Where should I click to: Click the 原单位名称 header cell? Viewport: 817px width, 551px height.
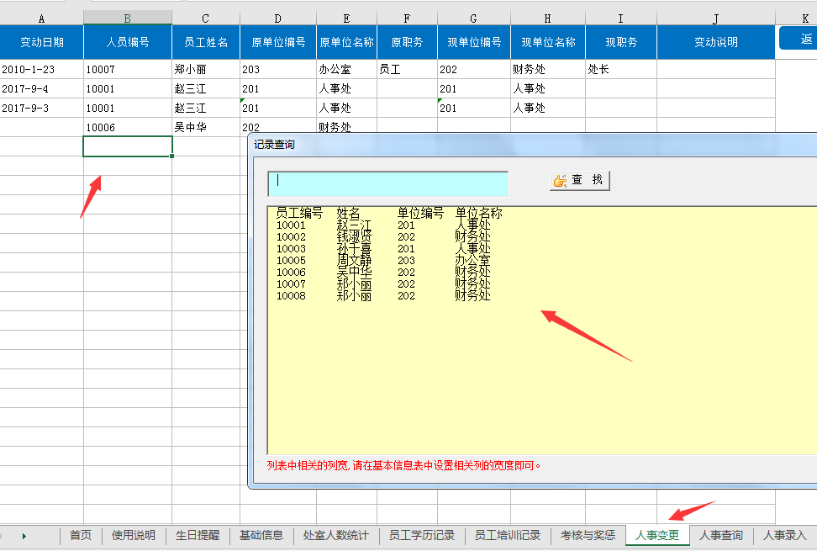pos(346,42)
